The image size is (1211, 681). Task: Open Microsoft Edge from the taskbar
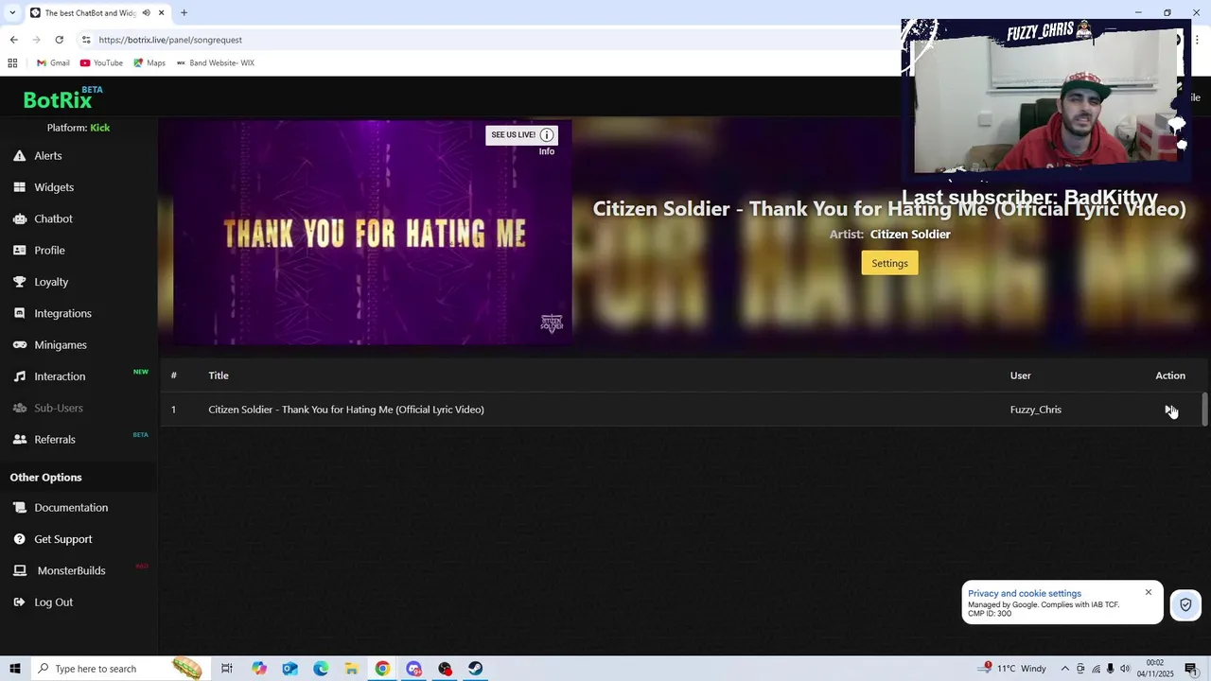(x=321, y=669)
